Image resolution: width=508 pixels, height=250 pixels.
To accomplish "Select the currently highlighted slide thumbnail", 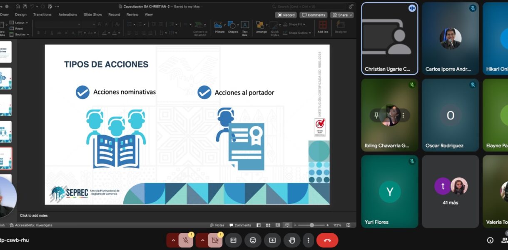I will (x=6, y=158).
